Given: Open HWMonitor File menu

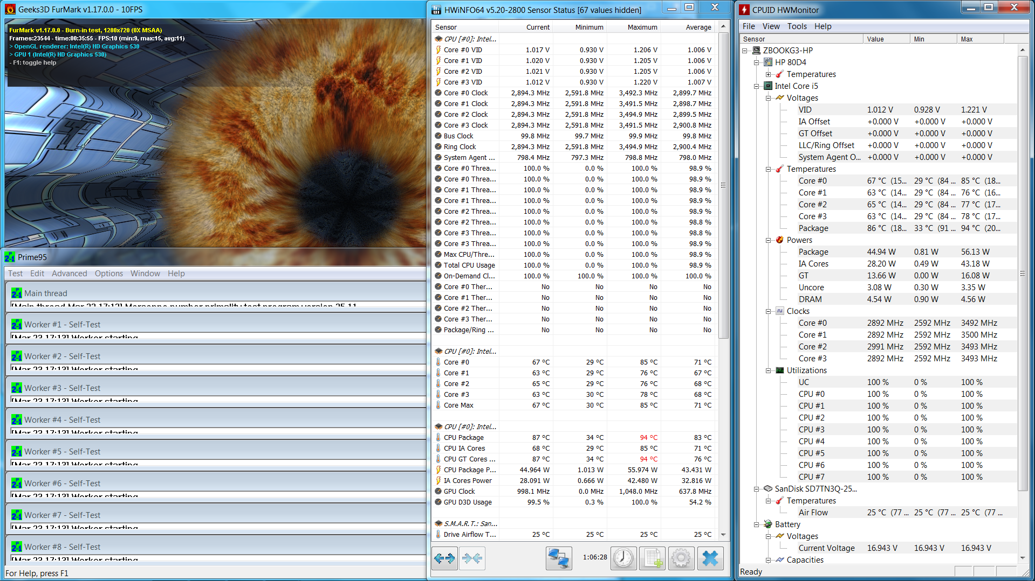Looking at the screenshot, I should pos(749,26).
